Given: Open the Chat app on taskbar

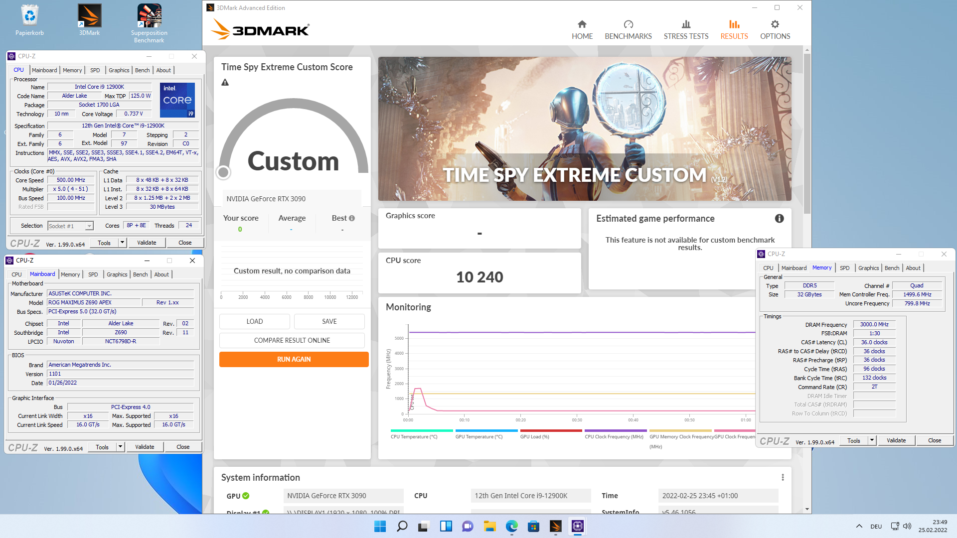Looking at the screenshot, I should [x=468, y=526].
